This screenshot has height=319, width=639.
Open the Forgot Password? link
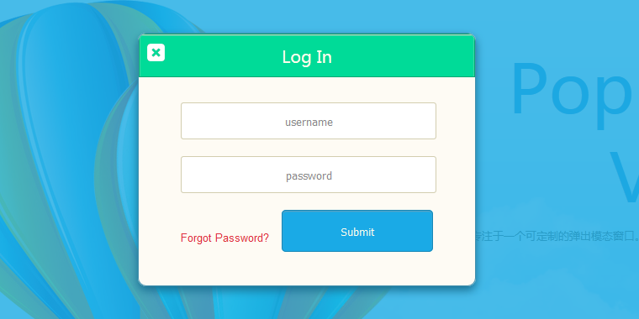click(224, 238)
